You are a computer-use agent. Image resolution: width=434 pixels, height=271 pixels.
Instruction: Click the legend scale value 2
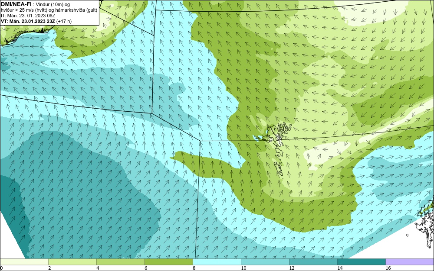coord(49,268)
